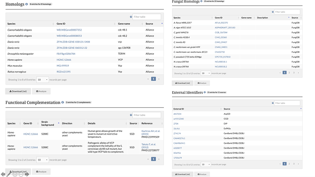Click next page arrow in Fungal Homologs
This screenshot has width=315, height=177.
298,73
